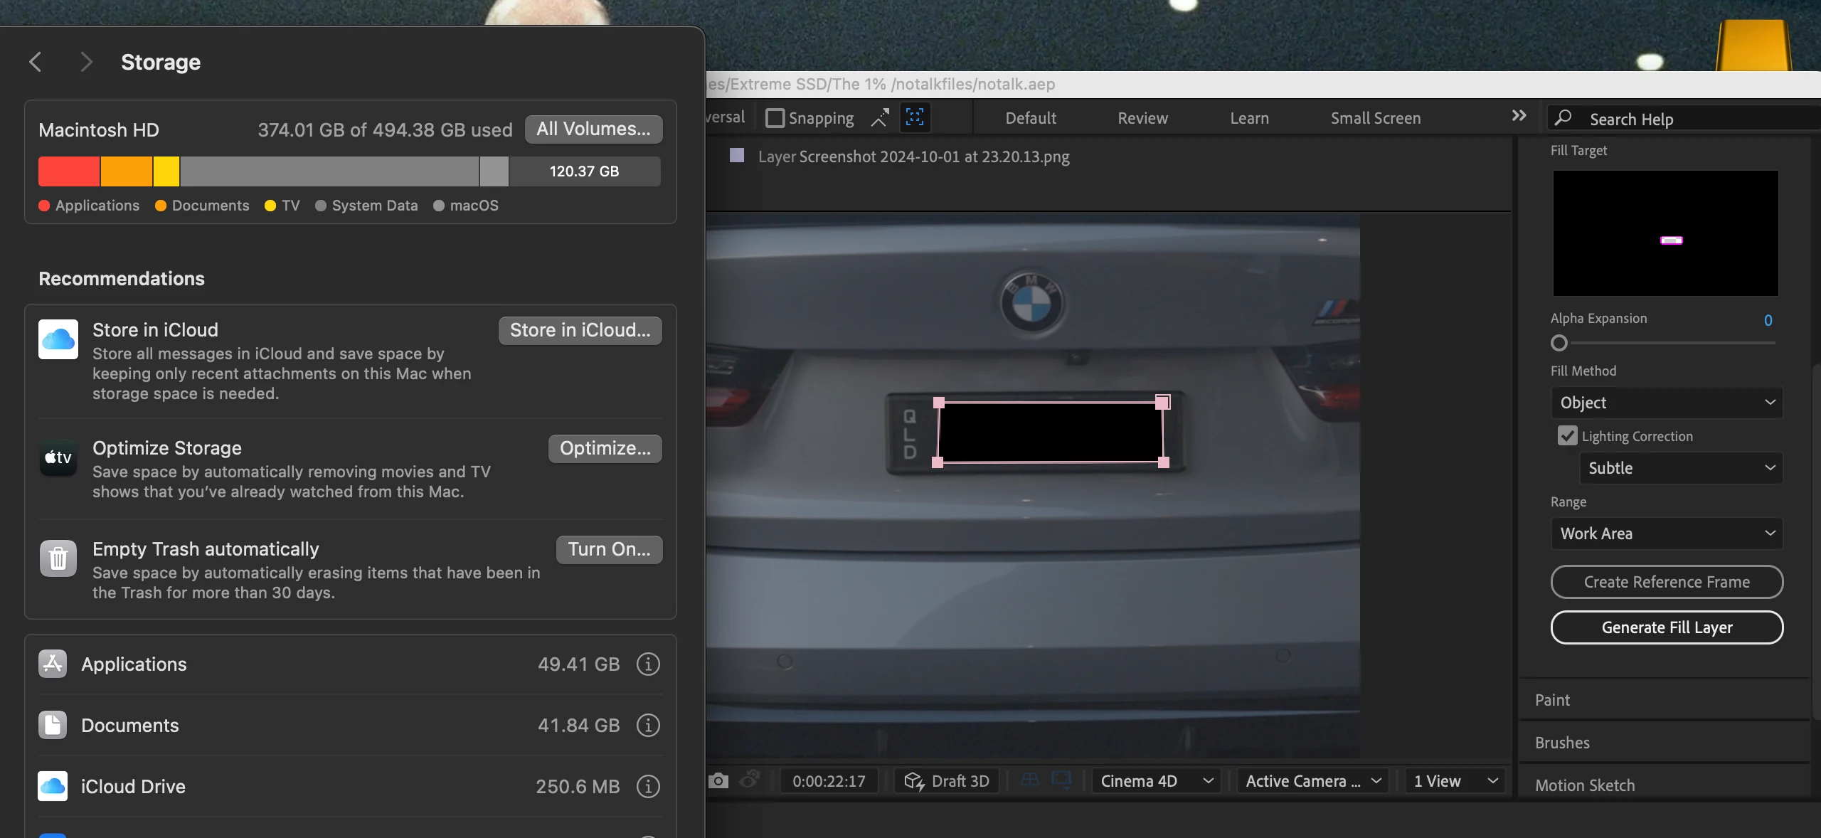This screenshot has width=1821, height=838.
Task: Click the show snapshot eye icon
Action: point(750,780)
